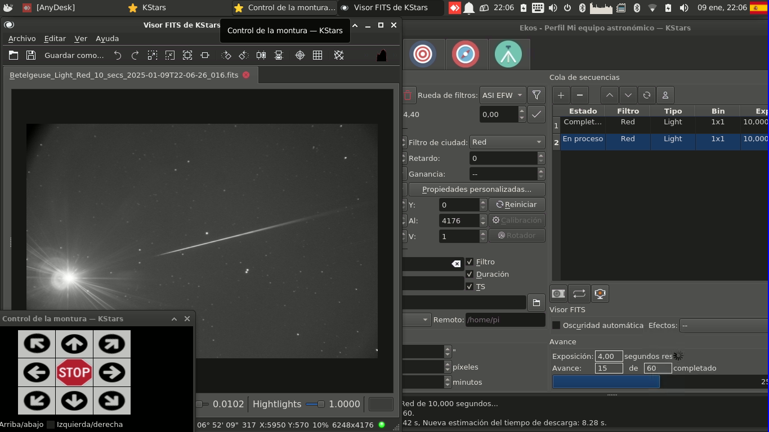Show crosshair target on image

(x=300, y=55)
